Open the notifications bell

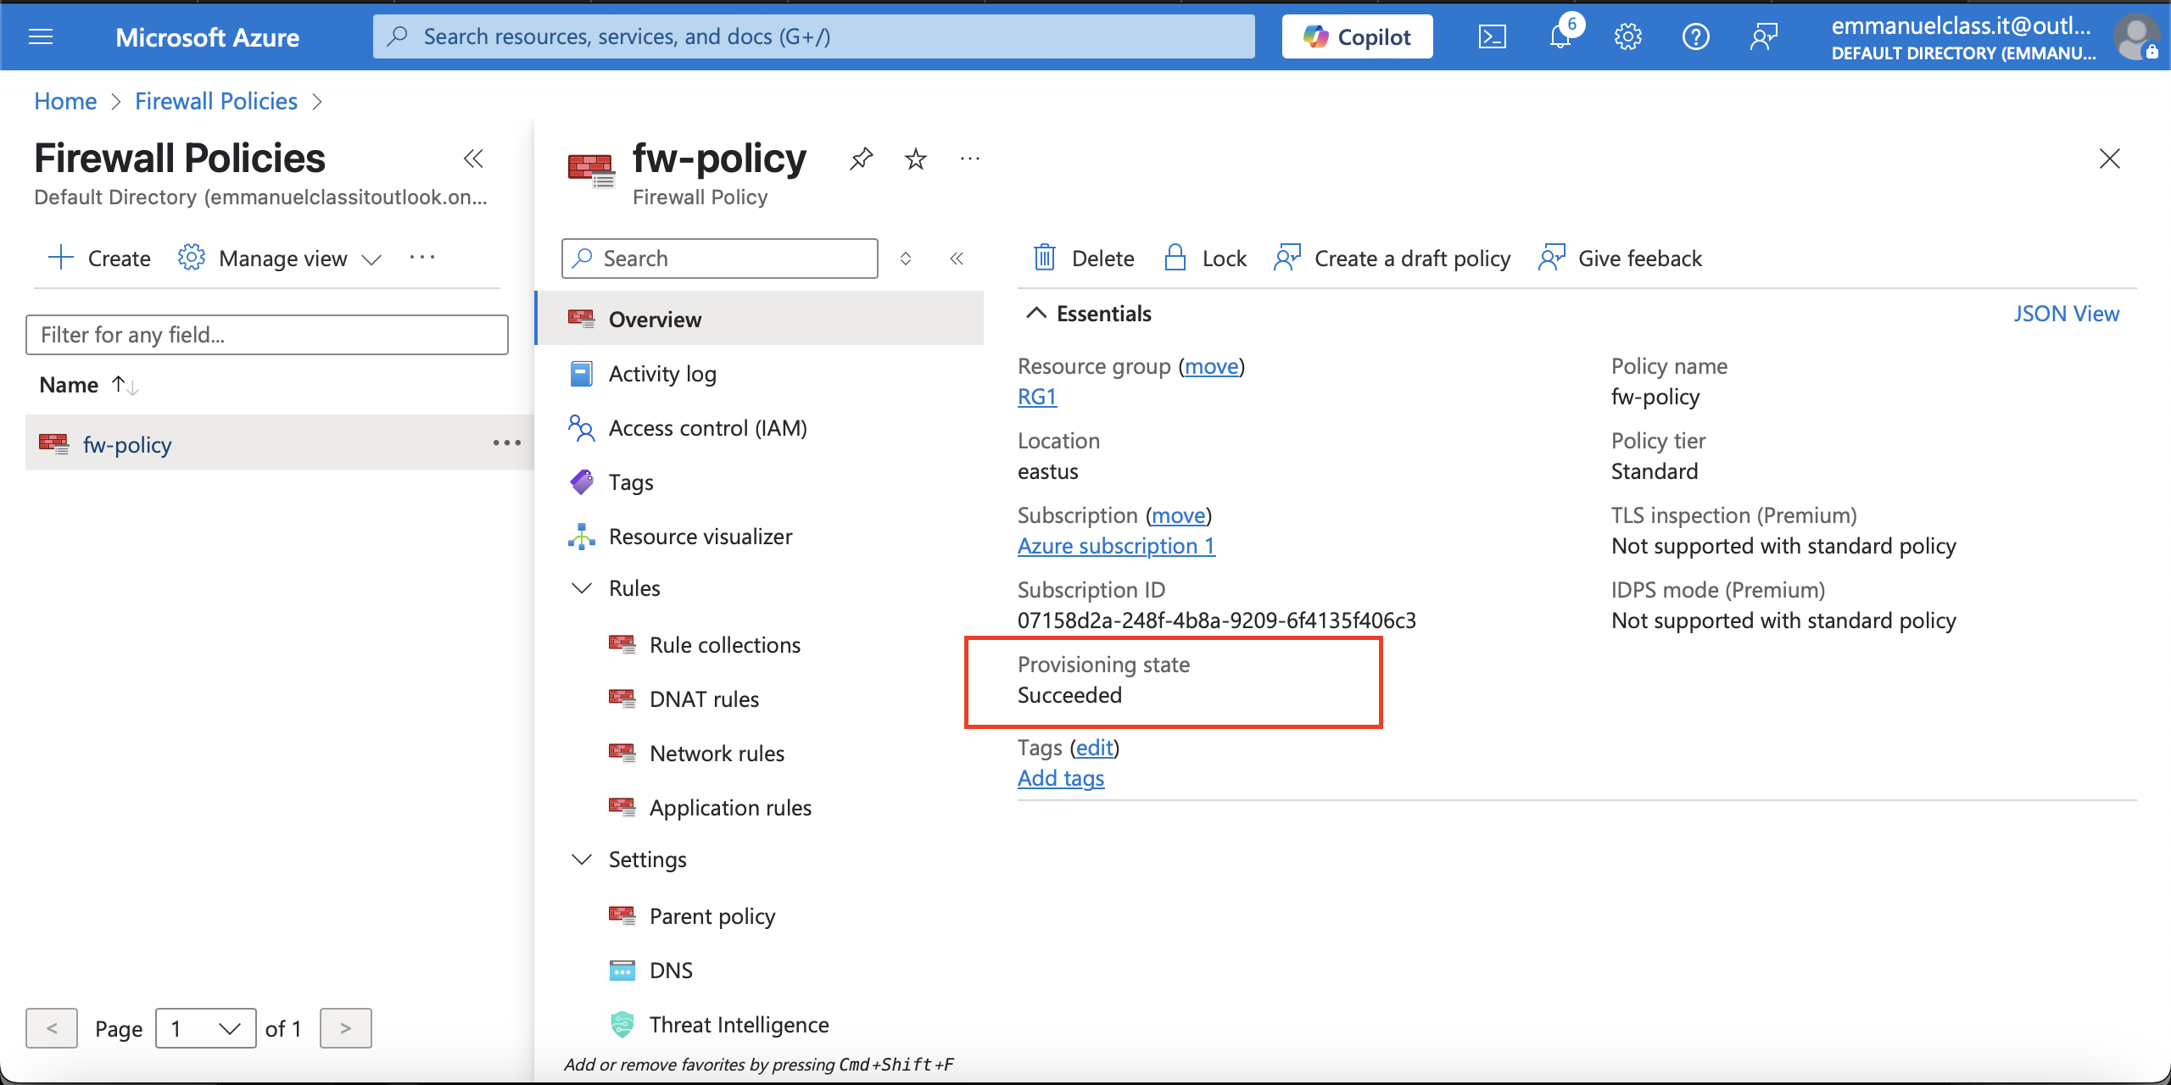click(1560, 36)
